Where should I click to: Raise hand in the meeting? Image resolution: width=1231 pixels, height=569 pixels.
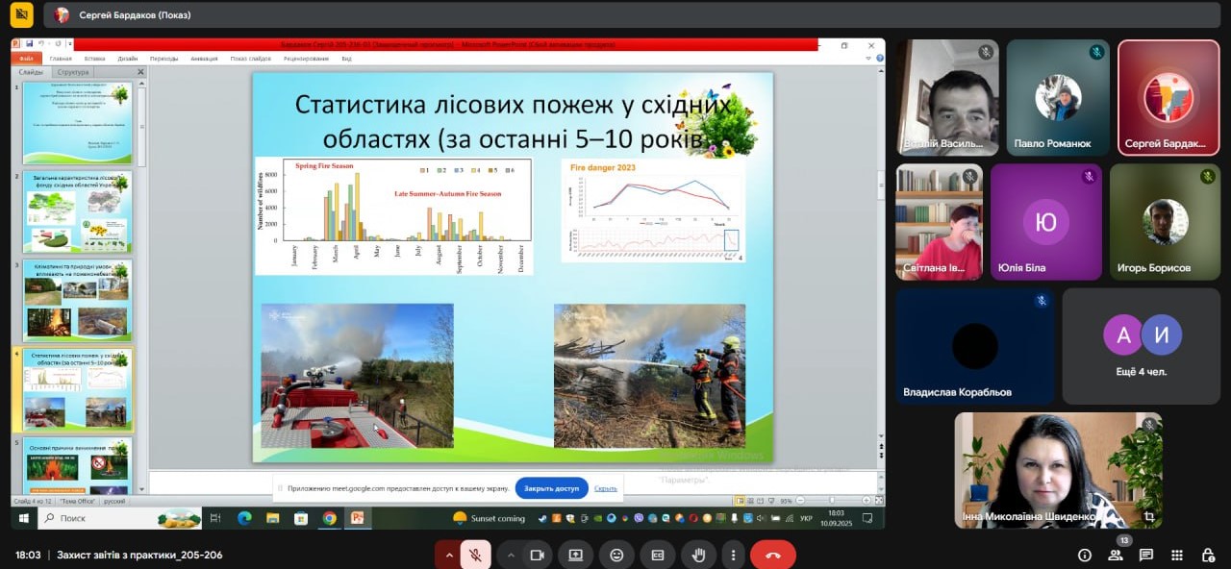point(699,555)
